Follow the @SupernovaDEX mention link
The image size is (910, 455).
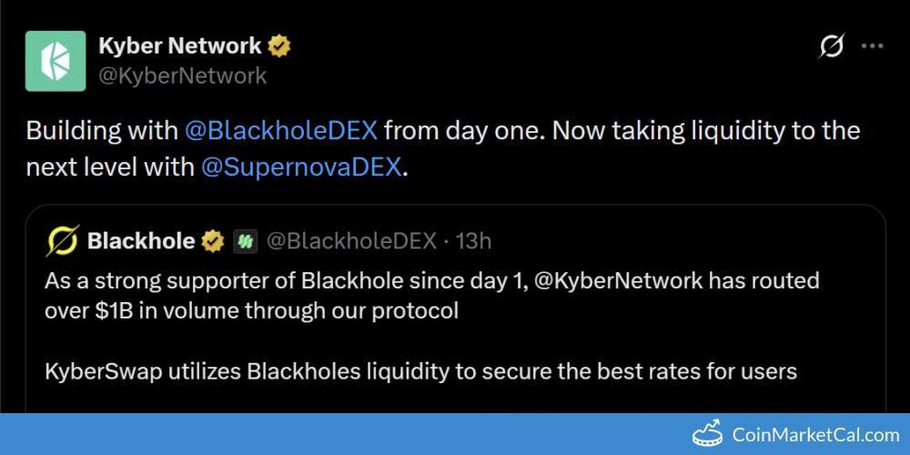300,167
